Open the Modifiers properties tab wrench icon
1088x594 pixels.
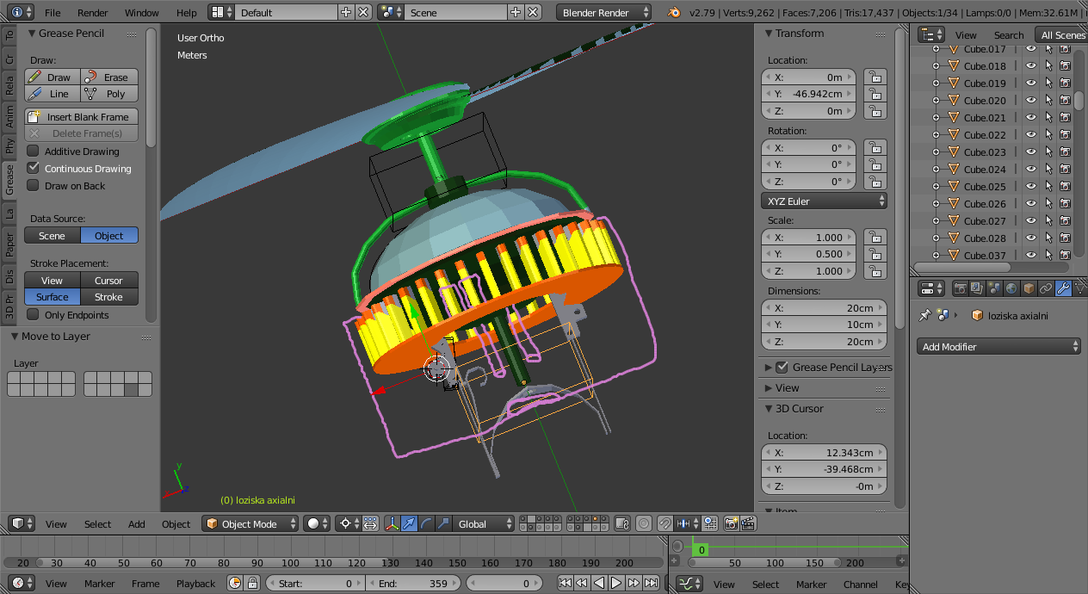point(1063,288)
